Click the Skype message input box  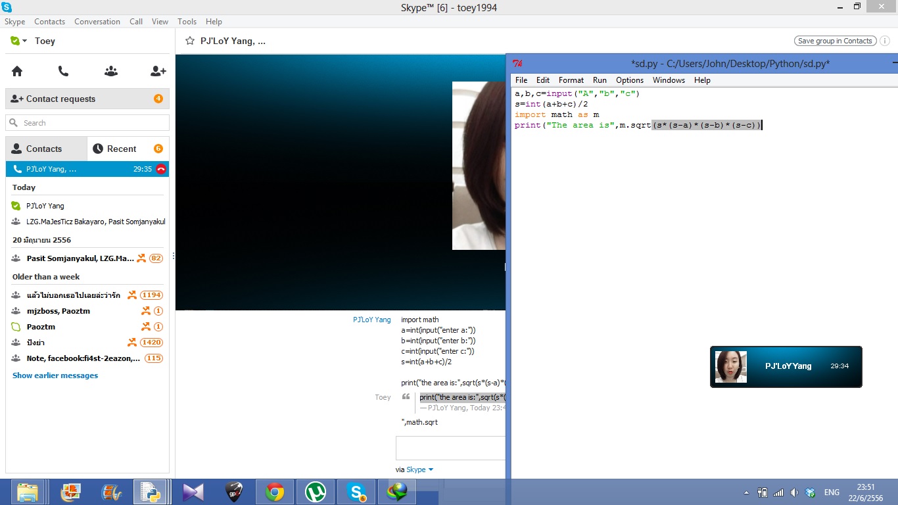450,448
